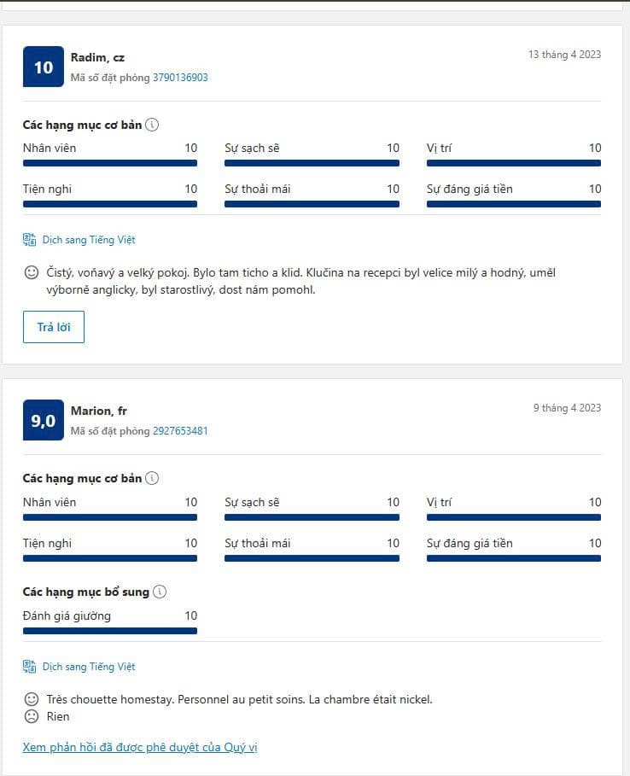Click Radim's score badge showing 10
Screen dimensions: 630x776
pyautogui.click(x=44, y=67)
